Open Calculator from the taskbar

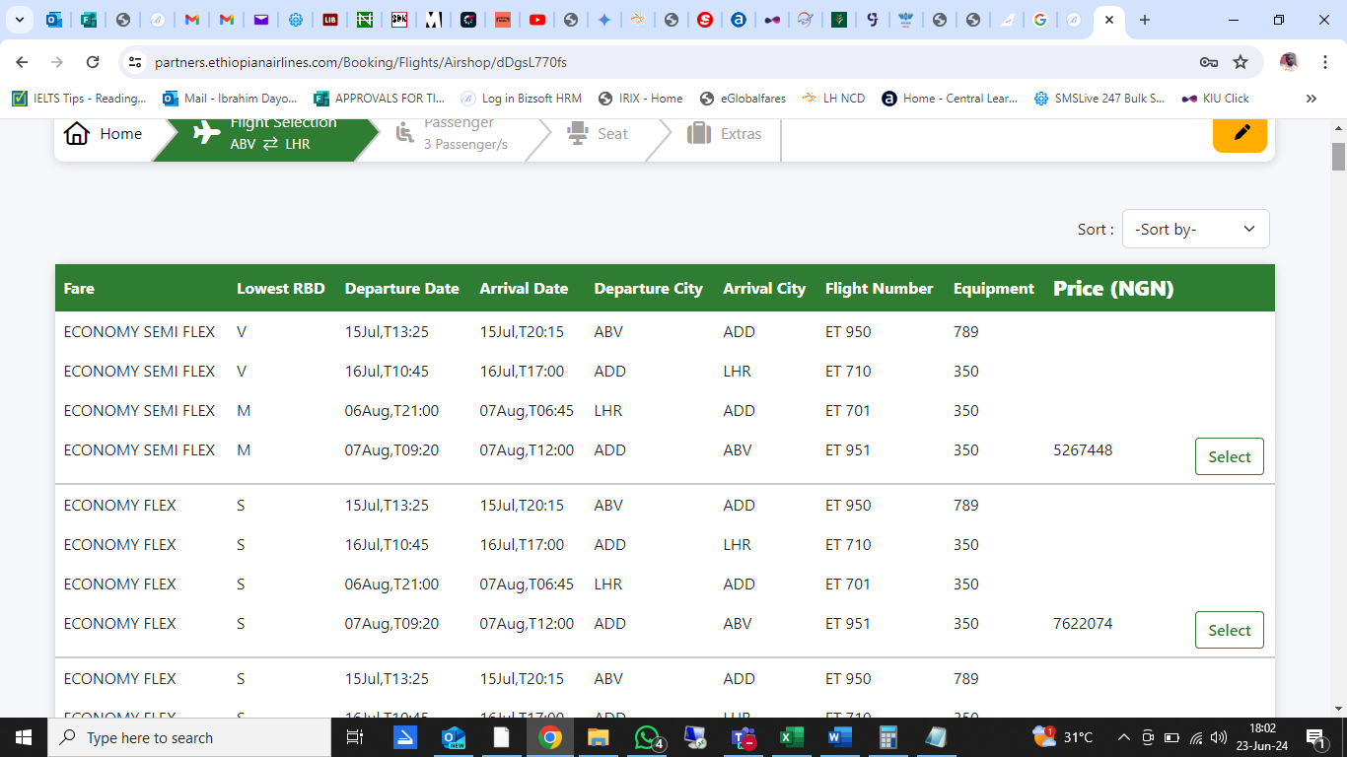click(887, 737)
